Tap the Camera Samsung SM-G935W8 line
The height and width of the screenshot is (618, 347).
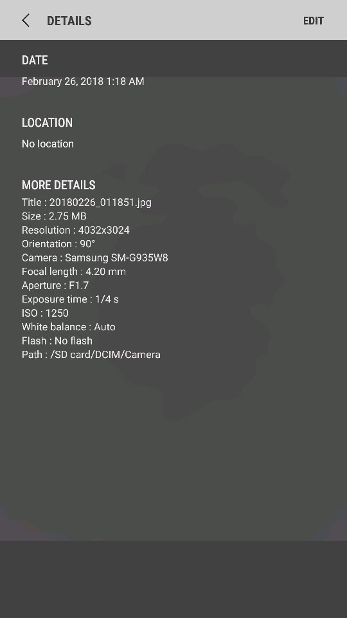pos(95,257)
